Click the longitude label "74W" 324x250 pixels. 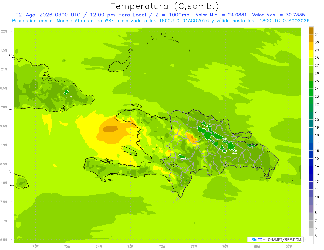point(99,246)
